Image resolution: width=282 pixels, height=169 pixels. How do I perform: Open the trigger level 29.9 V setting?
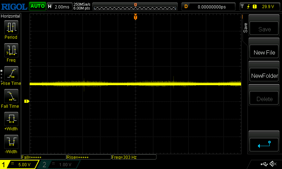(x=259, y=6)
